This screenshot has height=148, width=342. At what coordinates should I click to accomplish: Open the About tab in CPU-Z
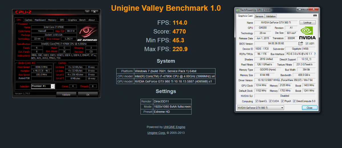91,20
